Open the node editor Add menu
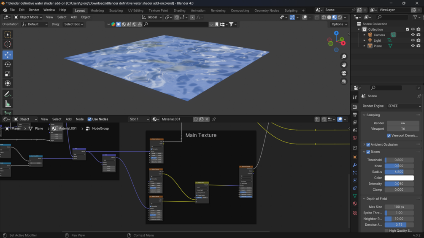The height and width of the screenshot is (238, 424). [69, 119]
